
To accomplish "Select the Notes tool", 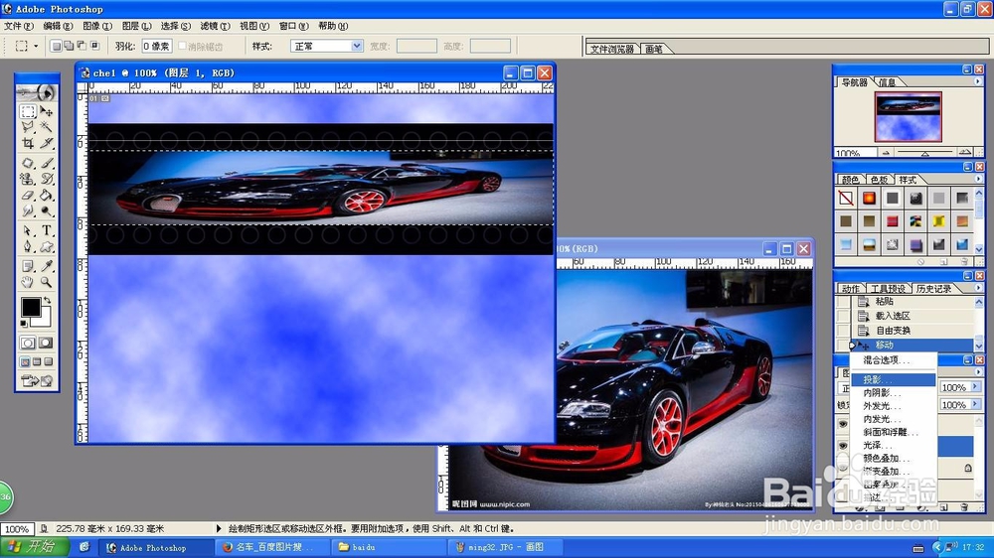I will [28, 266].
